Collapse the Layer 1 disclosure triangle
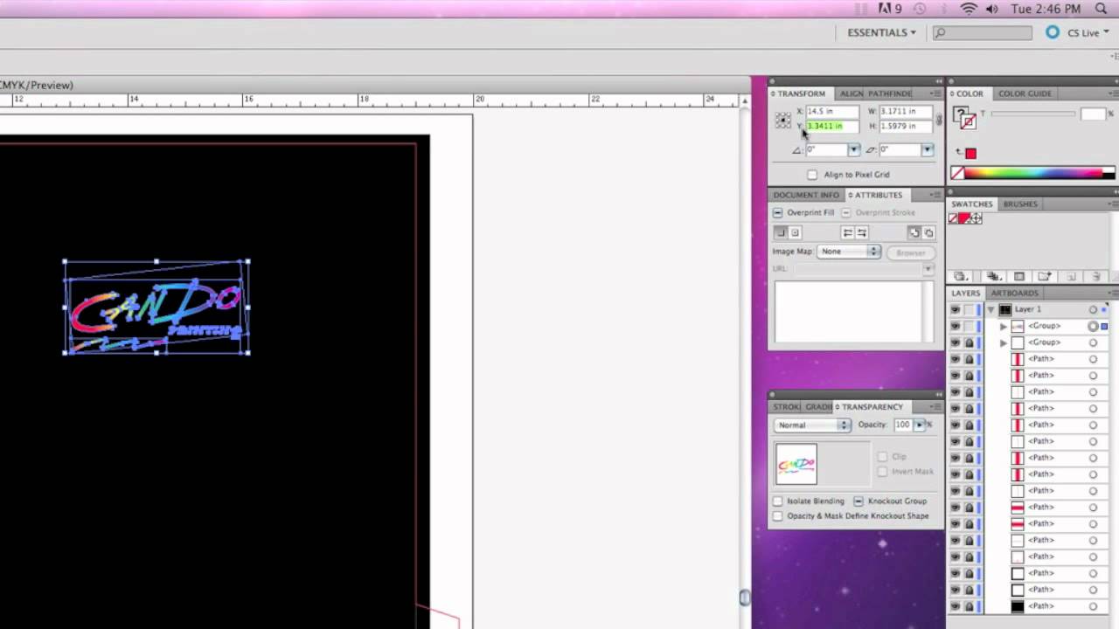The height and width of the screenshot is (629, 1119). pos(990,309)
